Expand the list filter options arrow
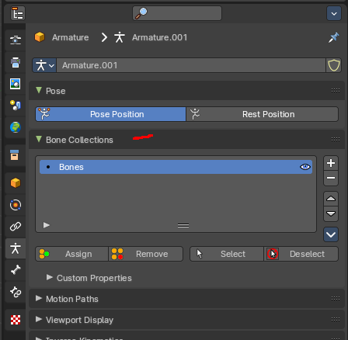348x340 pixels. (x=47, y=225)
